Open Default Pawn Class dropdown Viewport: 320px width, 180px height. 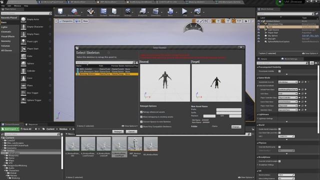pyautogui.click(x=288, y=89)
